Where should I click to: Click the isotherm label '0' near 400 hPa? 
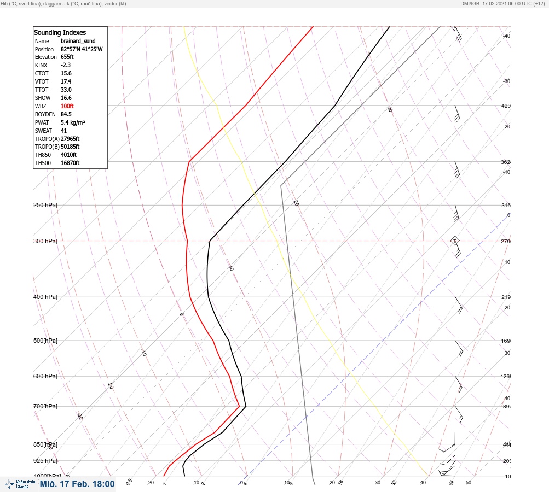[181, 314]
